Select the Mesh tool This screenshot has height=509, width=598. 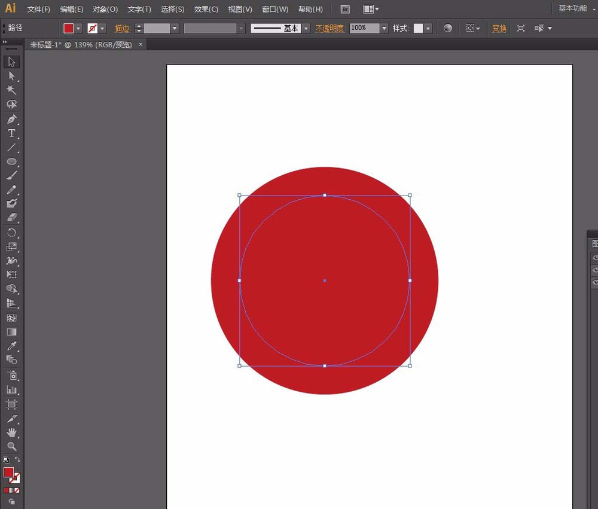(11, 318)
